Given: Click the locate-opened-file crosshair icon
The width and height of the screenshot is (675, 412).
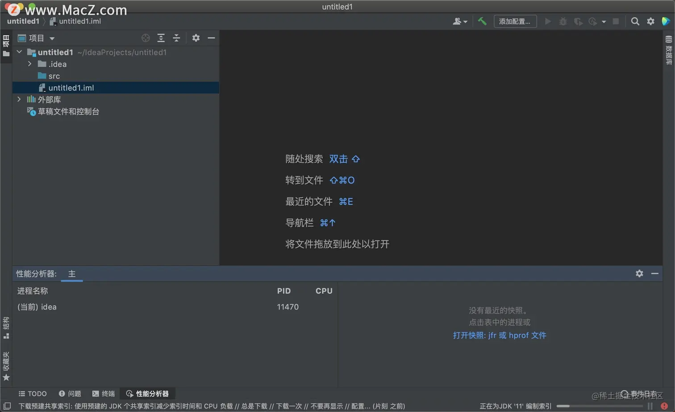Looking at the screenshot, I should click(x=146, y=38).
